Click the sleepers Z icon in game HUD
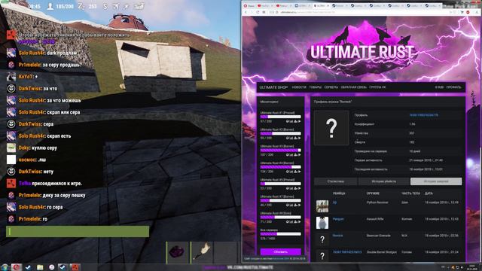 pos(81,6)
